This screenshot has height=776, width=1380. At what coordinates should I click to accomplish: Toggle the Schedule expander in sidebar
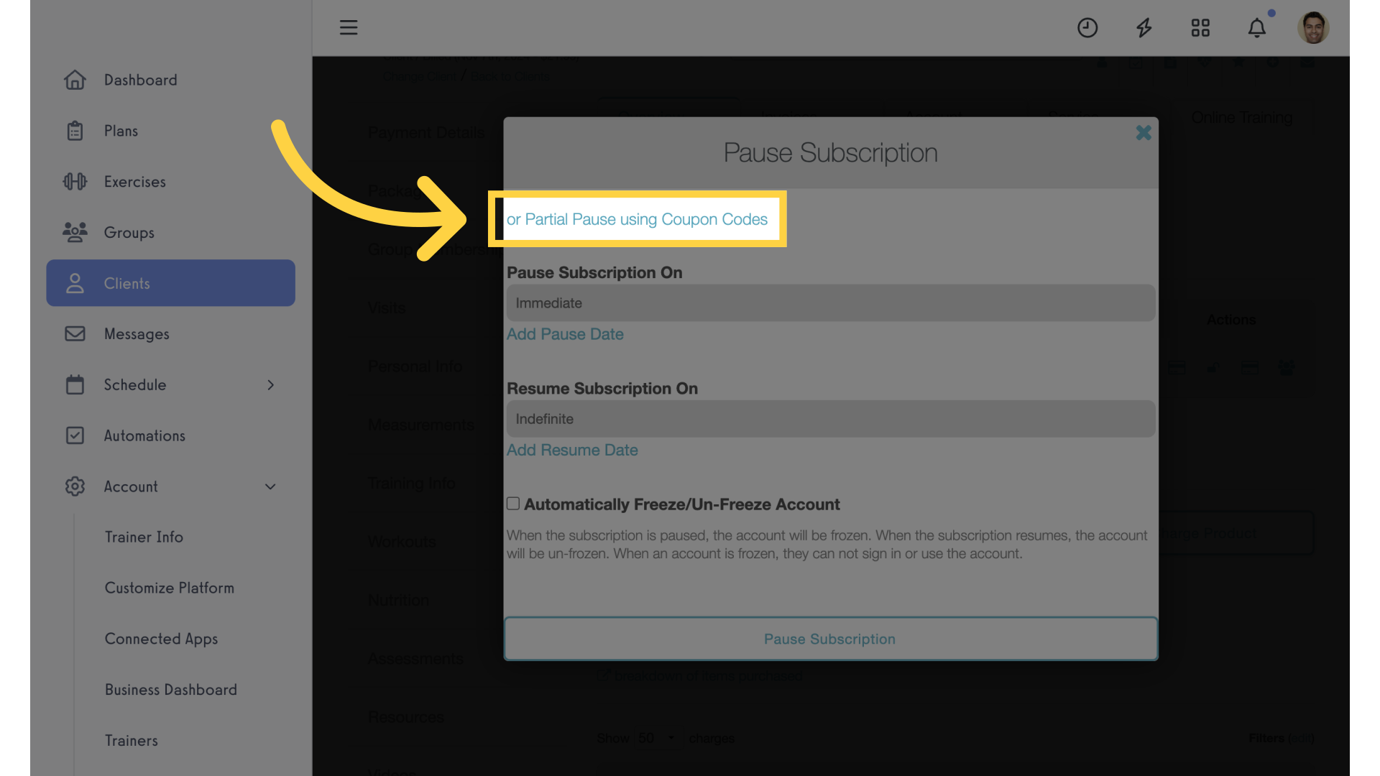coord(270,384)
